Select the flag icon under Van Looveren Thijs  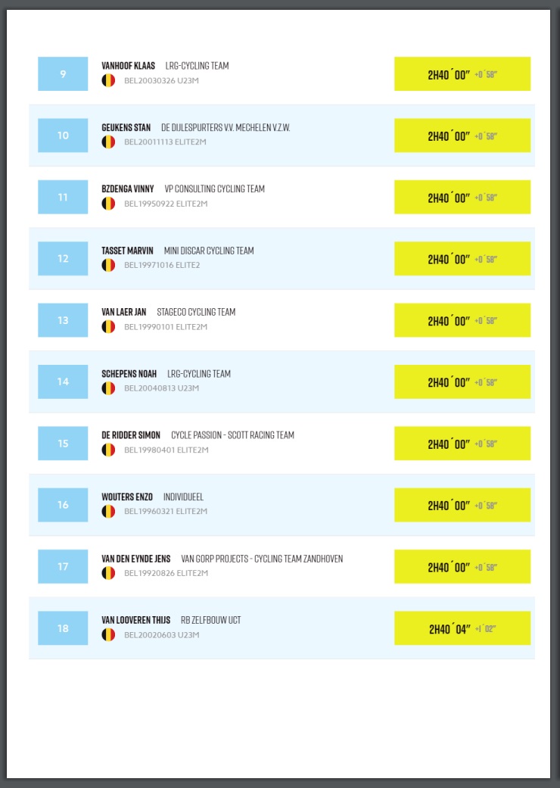click(x=108, y=635)
